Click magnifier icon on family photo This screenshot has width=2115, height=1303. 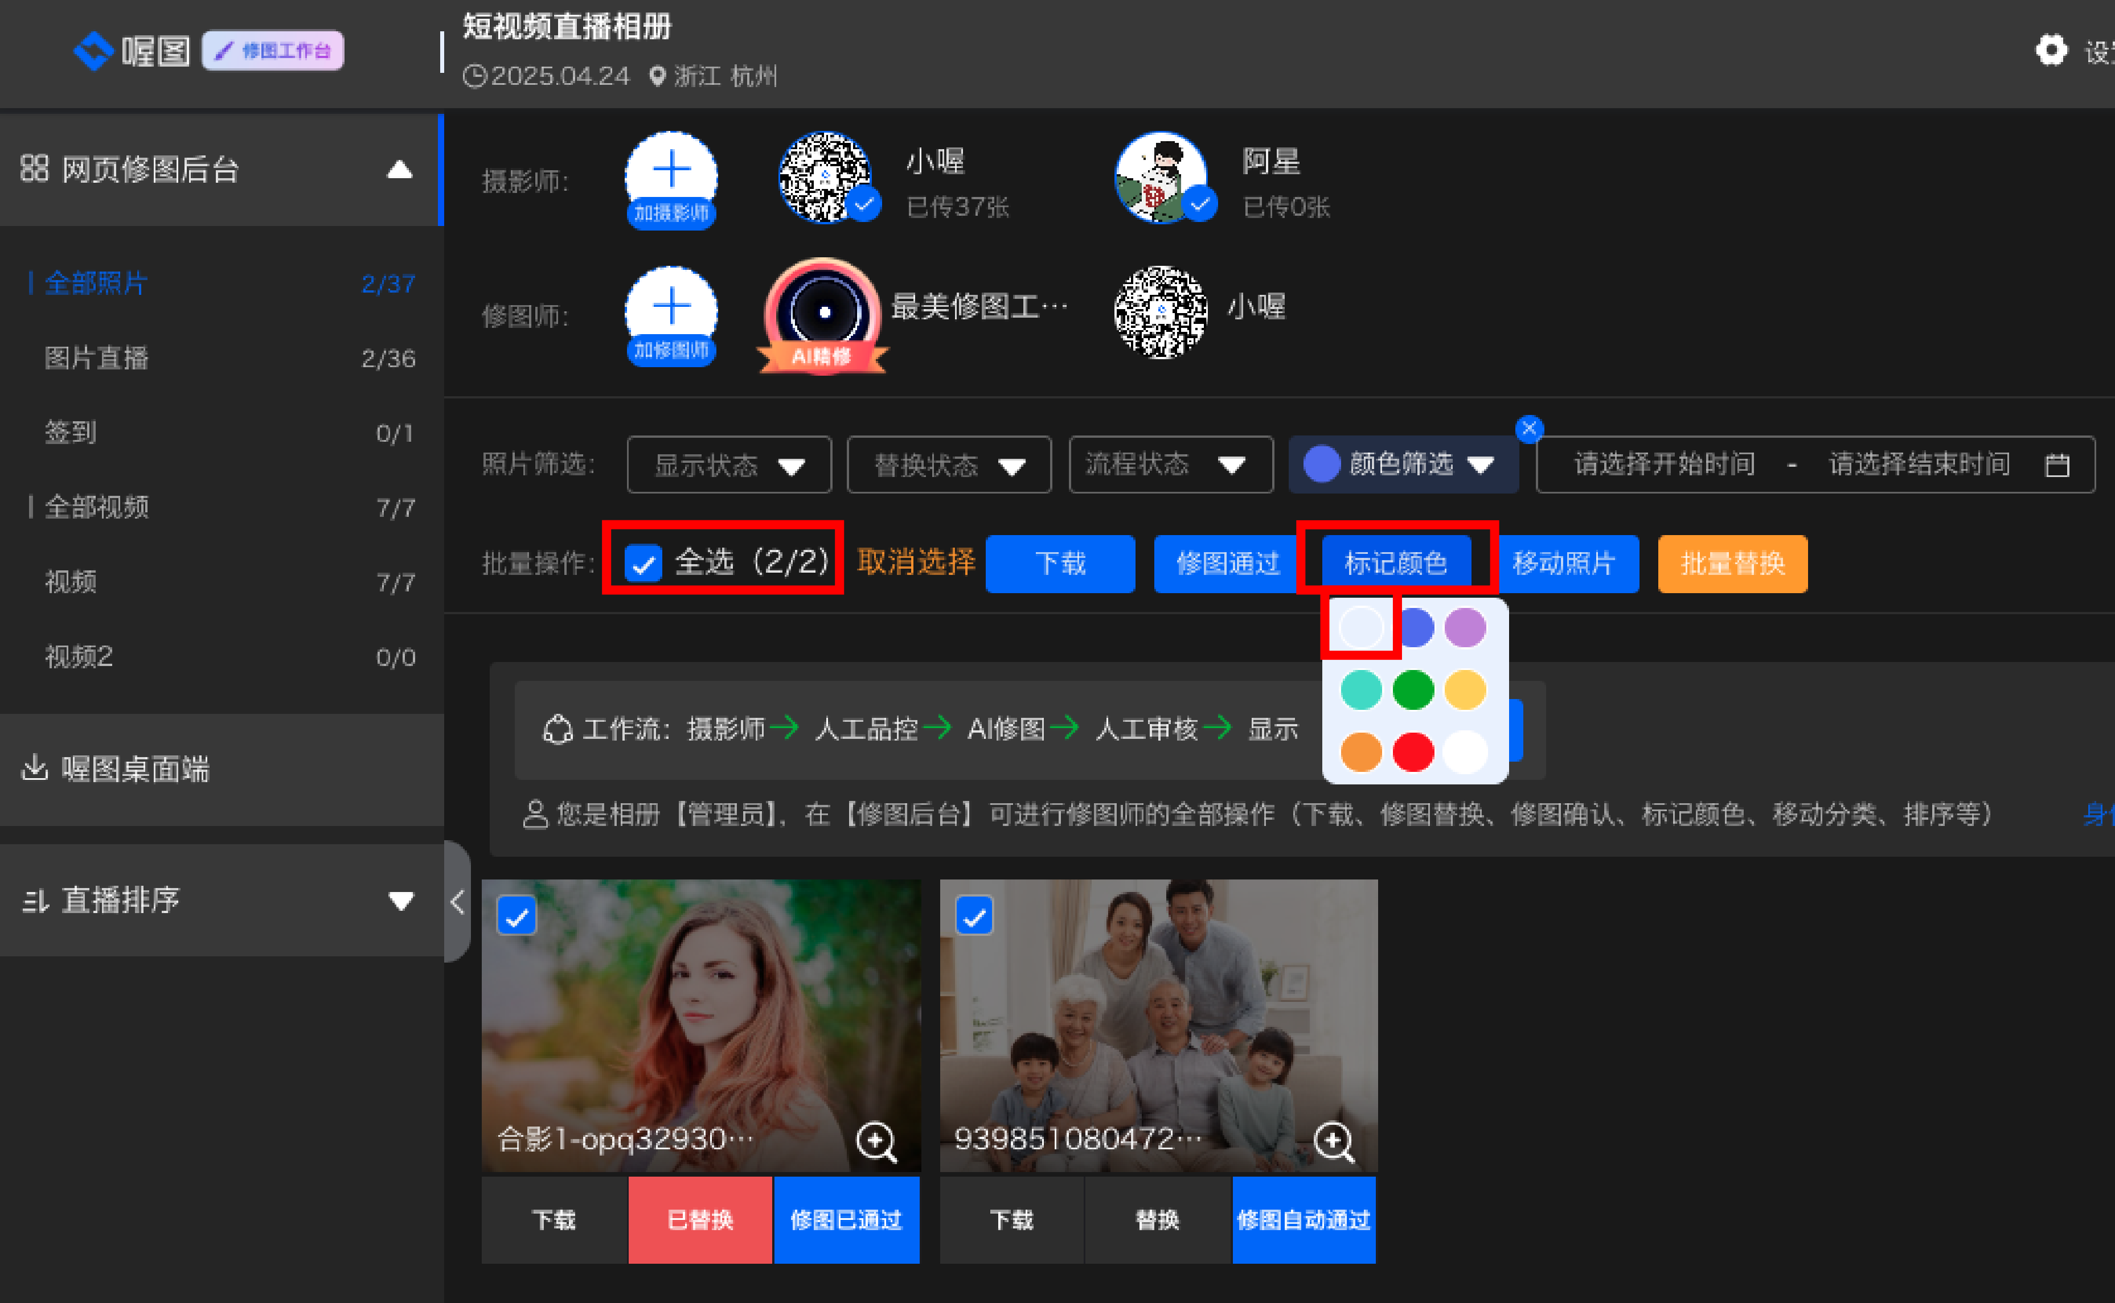(x=1333, y=1141)
